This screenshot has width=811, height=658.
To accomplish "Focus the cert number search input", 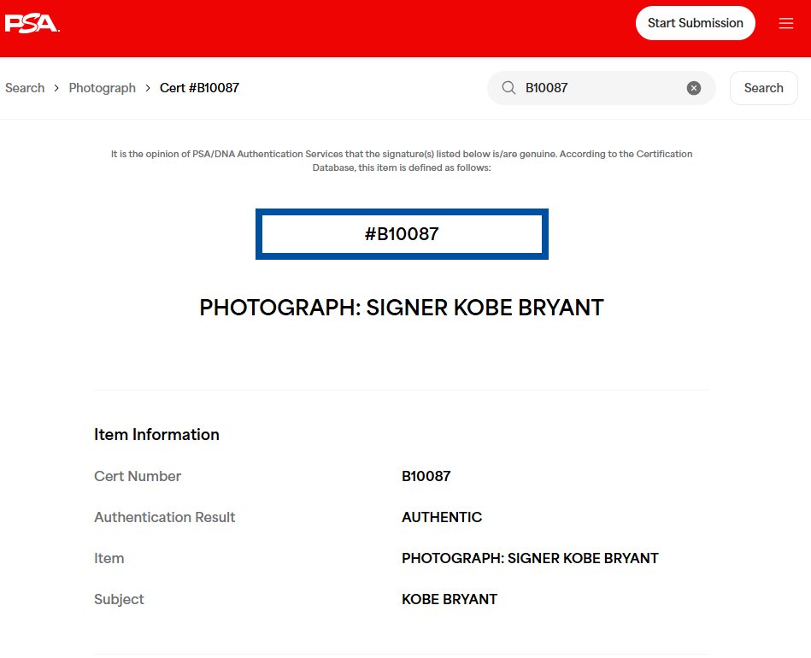I will coord(601,88).
